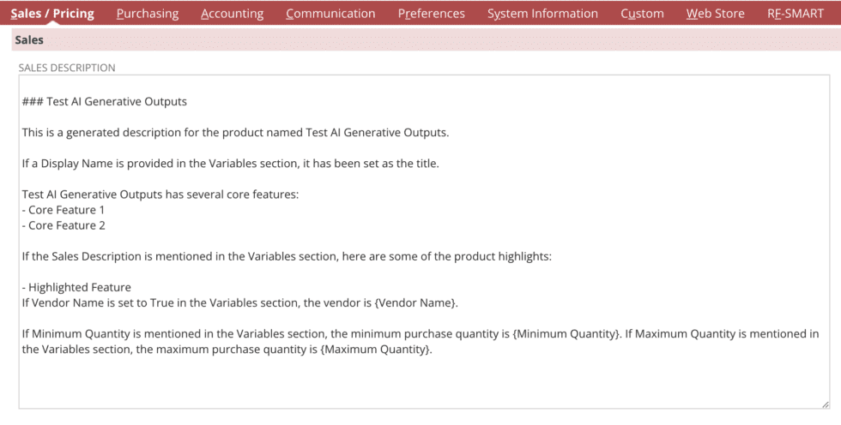The width and height of the screenshot is (841, 425).
Task: Open the System Information tab
Action: point(542,14)
